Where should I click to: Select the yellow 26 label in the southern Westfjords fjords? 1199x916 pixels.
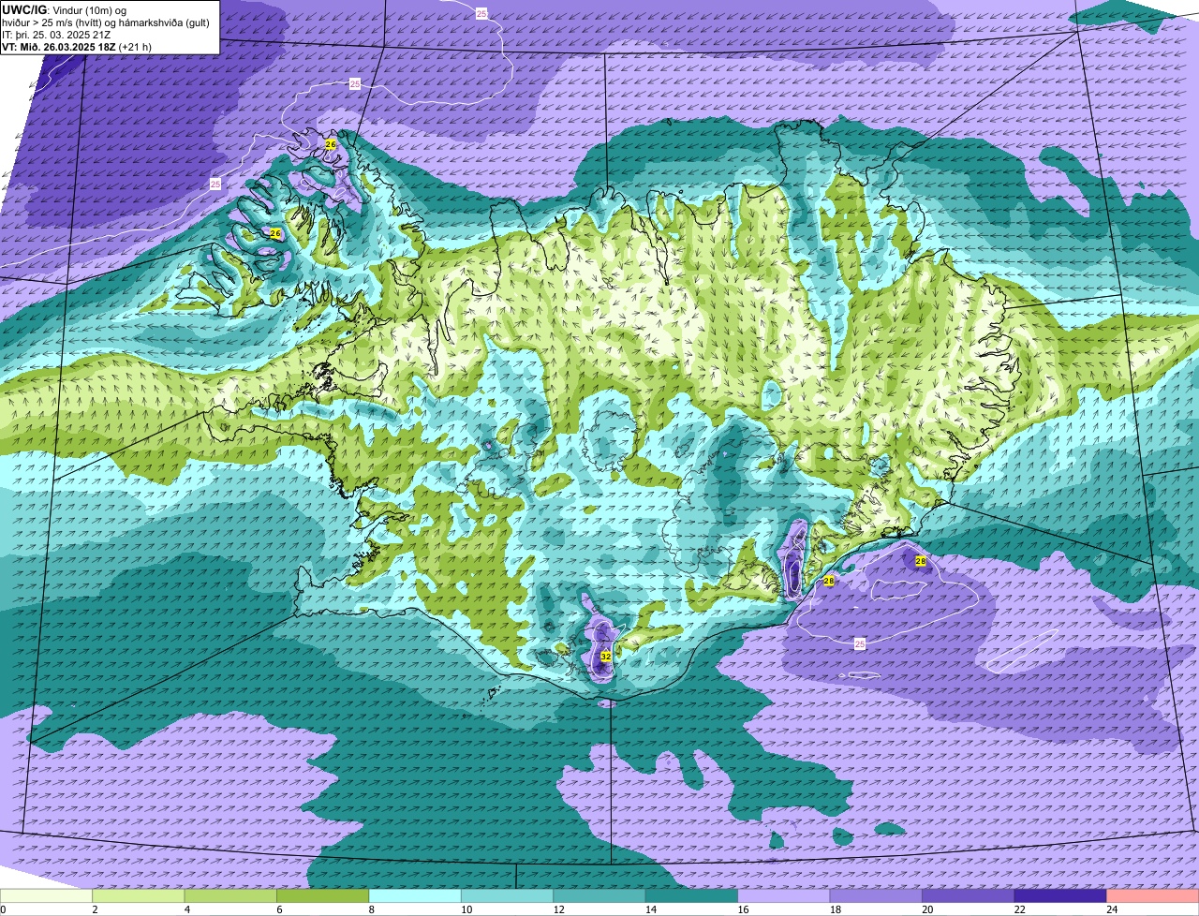click(x=275, y=233)
